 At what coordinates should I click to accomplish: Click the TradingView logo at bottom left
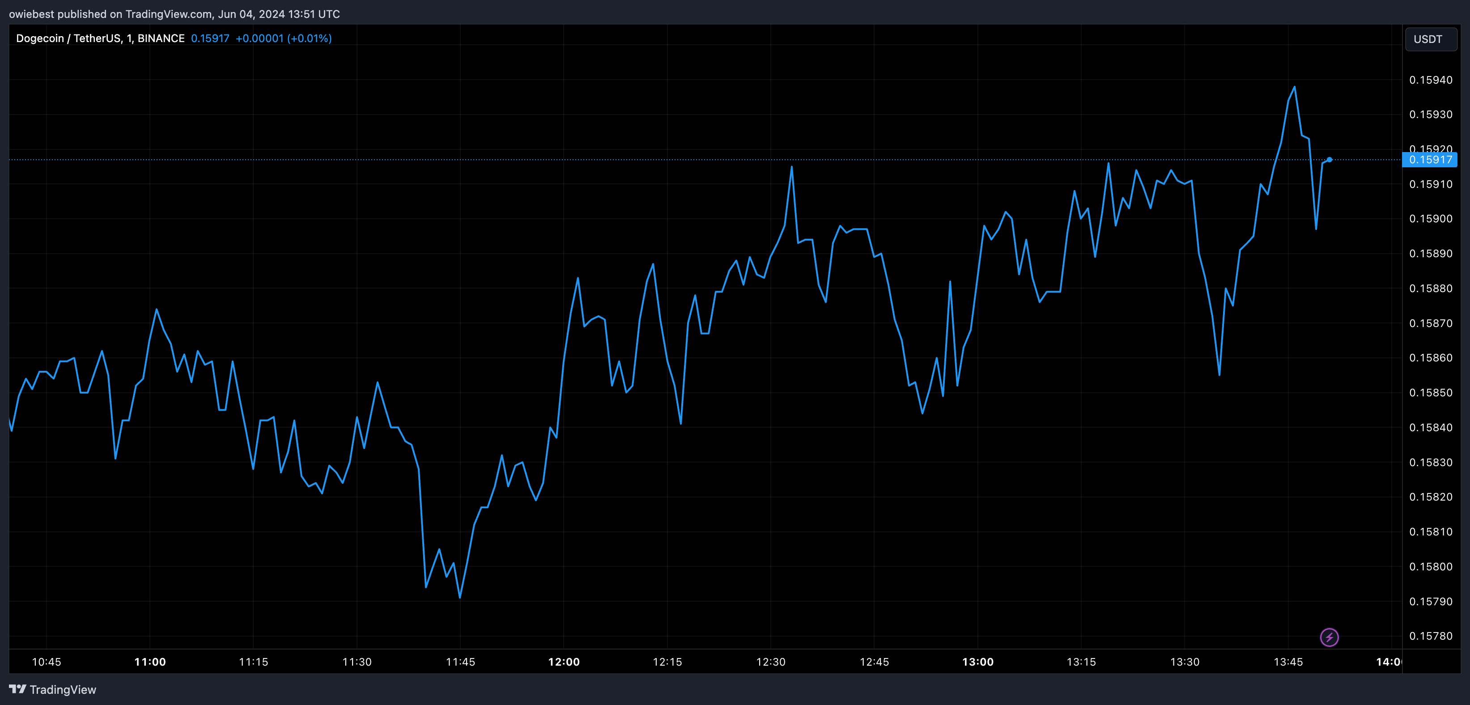pyautogui.click(x=52, y=690)
